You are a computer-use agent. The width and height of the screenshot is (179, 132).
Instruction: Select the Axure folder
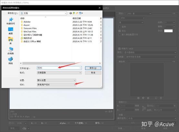[26, 25]
